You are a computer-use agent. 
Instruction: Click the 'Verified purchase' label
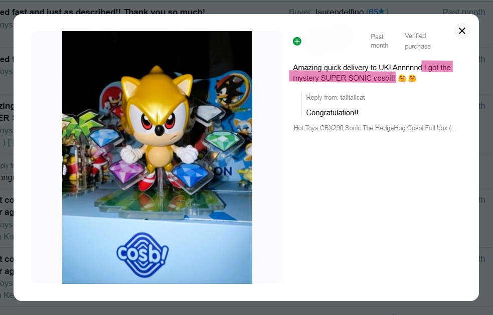coord(417,41)
